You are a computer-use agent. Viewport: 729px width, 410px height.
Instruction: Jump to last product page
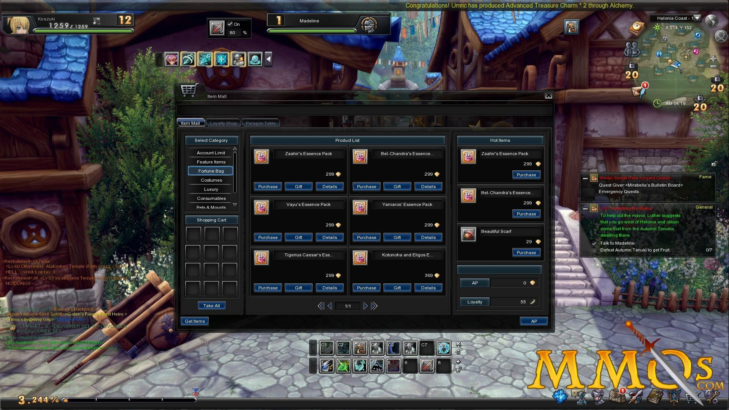[374, 306]
